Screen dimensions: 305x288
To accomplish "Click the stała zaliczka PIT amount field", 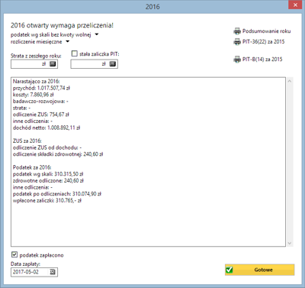I will [94, 64].
